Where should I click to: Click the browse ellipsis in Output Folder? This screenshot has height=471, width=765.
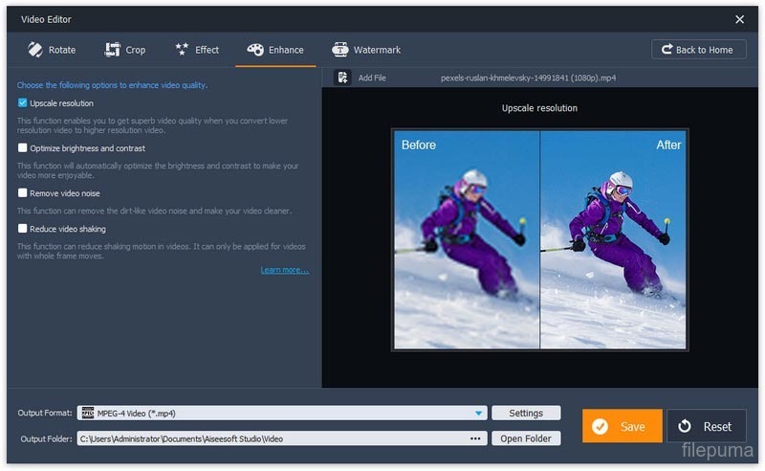tap(475, 438)
